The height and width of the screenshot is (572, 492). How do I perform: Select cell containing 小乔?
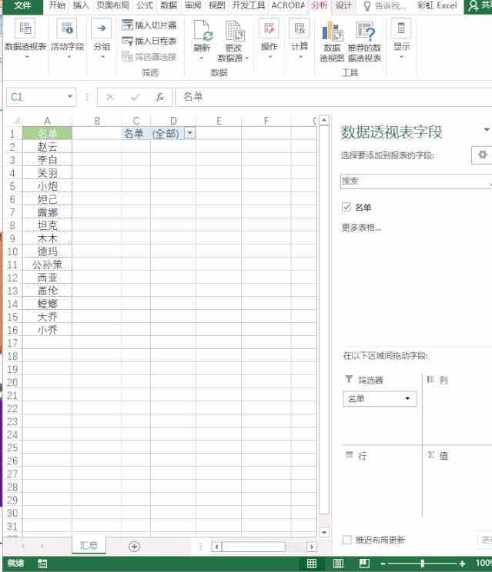click(48, 330)
